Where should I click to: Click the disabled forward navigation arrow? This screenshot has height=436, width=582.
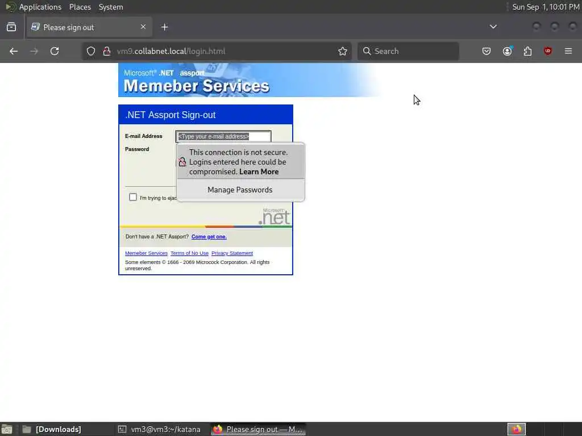34,51
